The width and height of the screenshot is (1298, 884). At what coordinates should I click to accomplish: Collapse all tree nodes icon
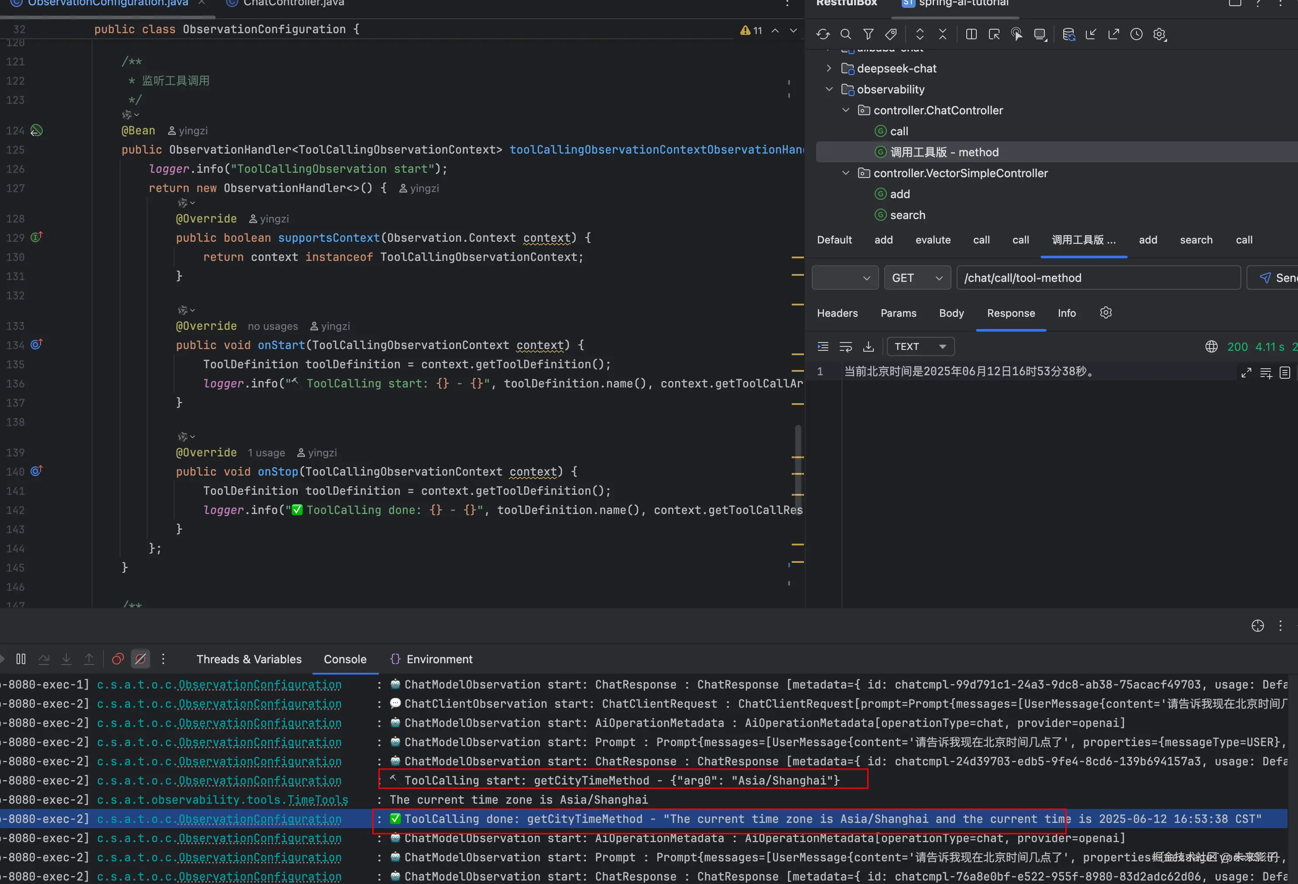942,34
